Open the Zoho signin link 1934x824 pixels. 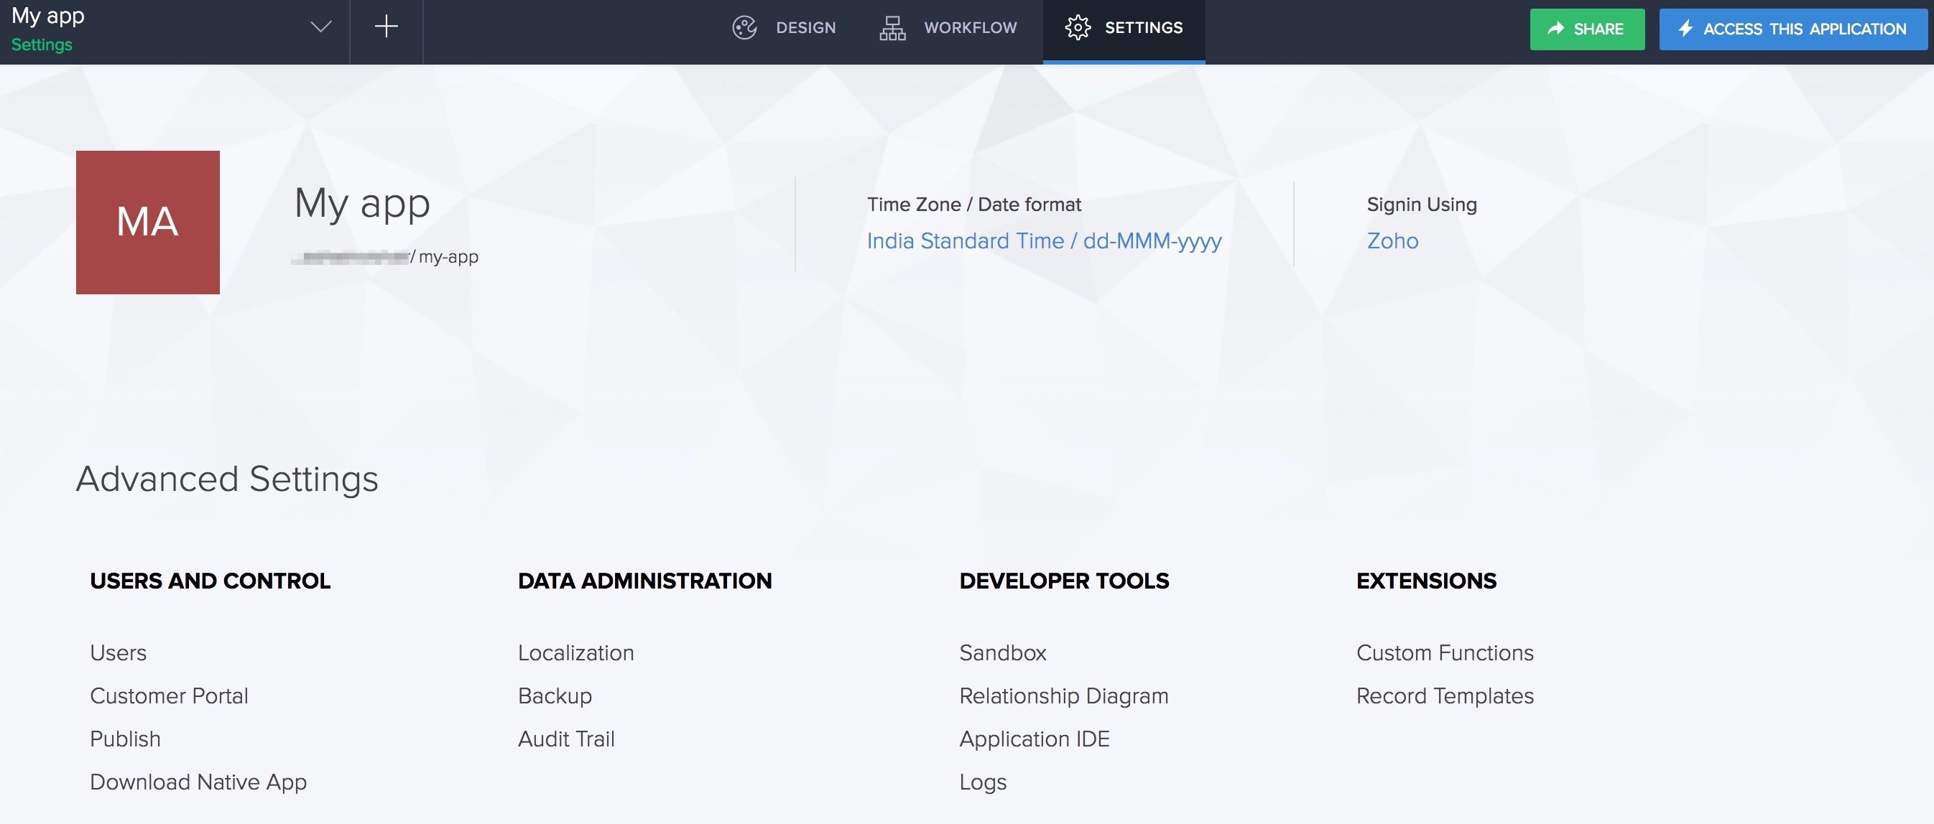[x=1393, y=240]
